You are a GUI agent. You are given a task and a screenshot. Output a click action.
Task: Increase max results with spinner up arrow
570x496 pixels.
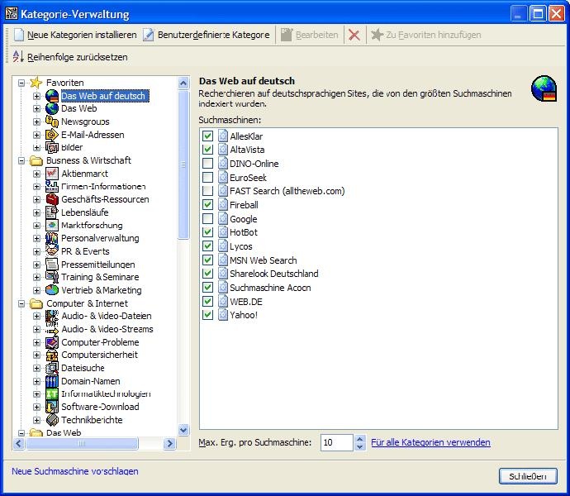pos(359,439)
